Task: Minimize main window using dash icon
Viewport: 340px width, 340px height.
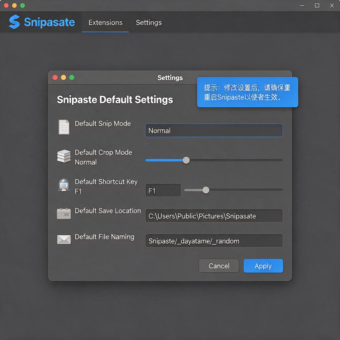Action: point(302,5)
